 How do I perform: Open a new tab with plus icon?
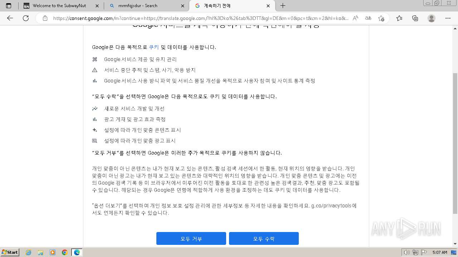tap(283, 6)
